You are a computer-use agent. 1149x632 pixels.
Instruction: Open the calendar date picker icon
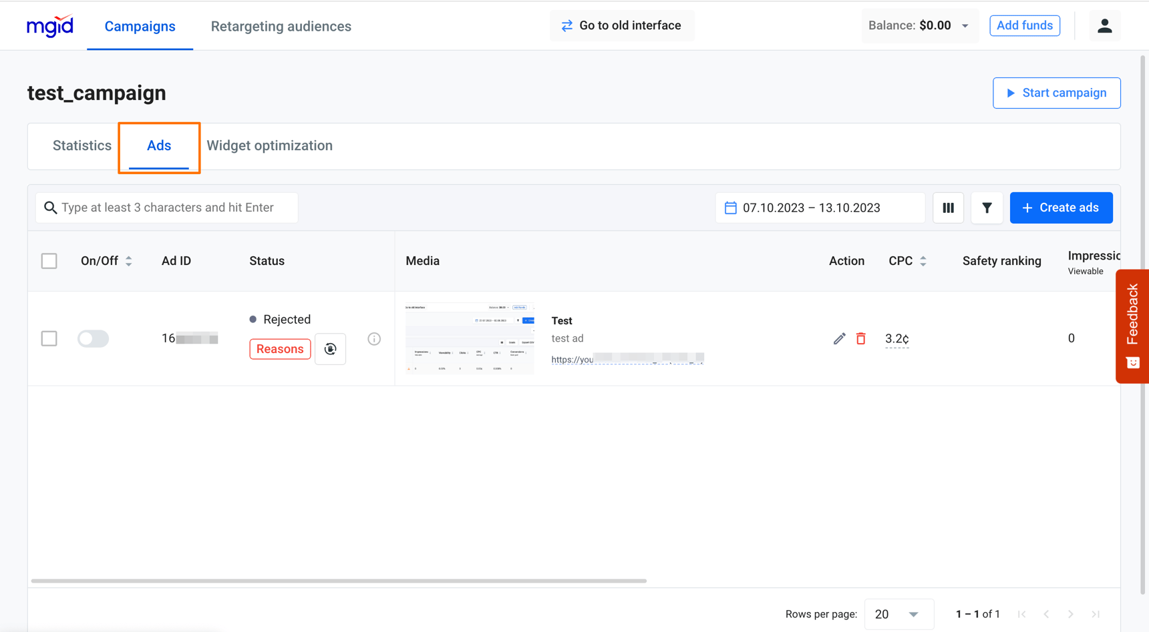[x=730, y=208]
